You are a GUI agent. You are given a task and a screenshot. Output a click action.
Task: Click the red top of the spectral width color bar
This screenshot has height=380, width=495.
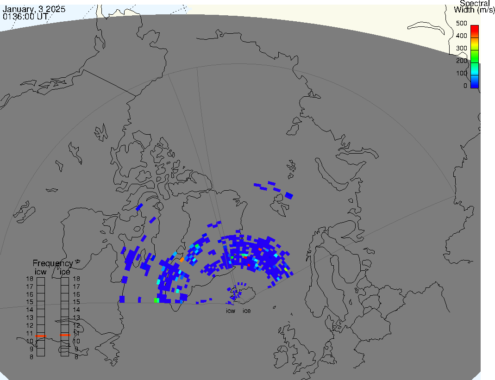pos(475,31)
